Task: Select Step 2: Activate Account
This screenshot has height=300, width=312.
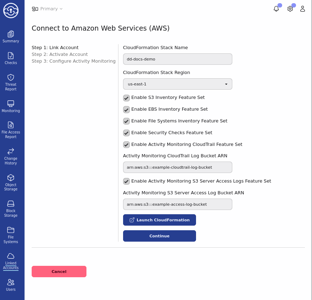Action: 59,54
